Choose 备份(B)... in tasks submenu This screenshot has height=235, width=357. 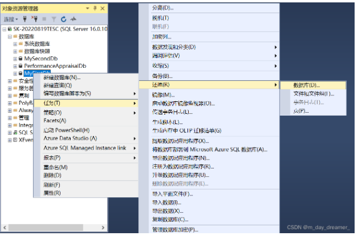coord(209,76)
